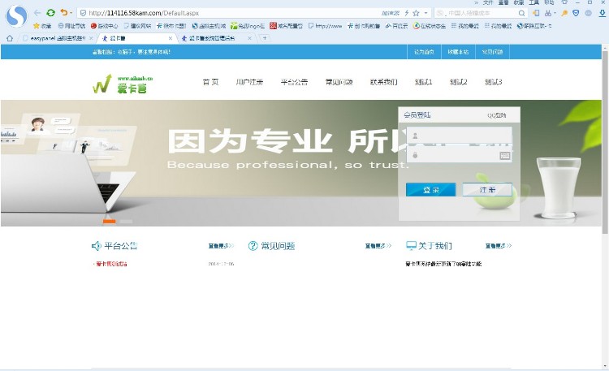The width and height of the screenshot is (609, 371).
Task: Click 常见问题 in the blue top bar
Action: 492,52
